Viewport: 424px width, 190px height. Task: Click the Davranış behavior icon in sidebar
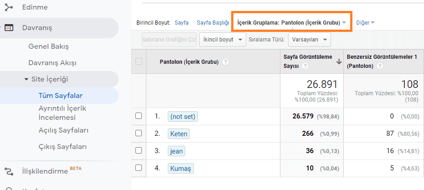[9, 28]
